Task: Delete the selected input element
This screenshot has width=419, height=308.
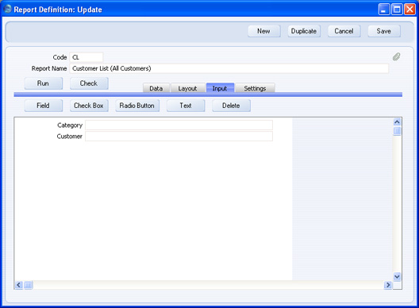Action: [232, 106]
